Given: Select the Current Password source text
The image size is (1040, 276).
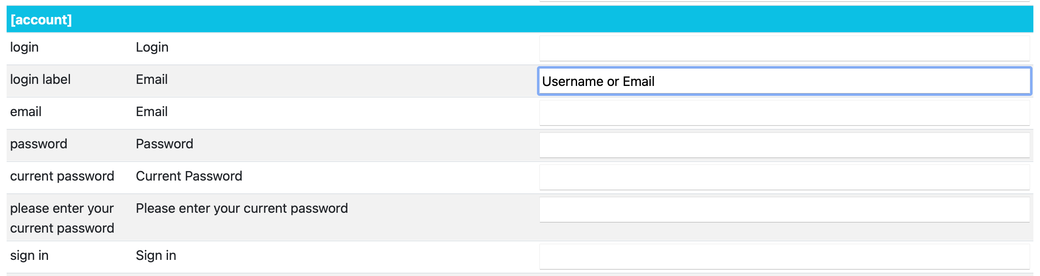Looking at the screenshot, I should (189, 176).
